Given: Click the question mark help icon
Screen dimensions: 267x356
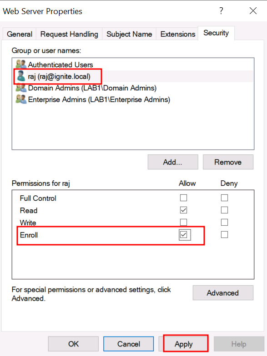Looking at the screenshot, I should click(x=221, y=11).
